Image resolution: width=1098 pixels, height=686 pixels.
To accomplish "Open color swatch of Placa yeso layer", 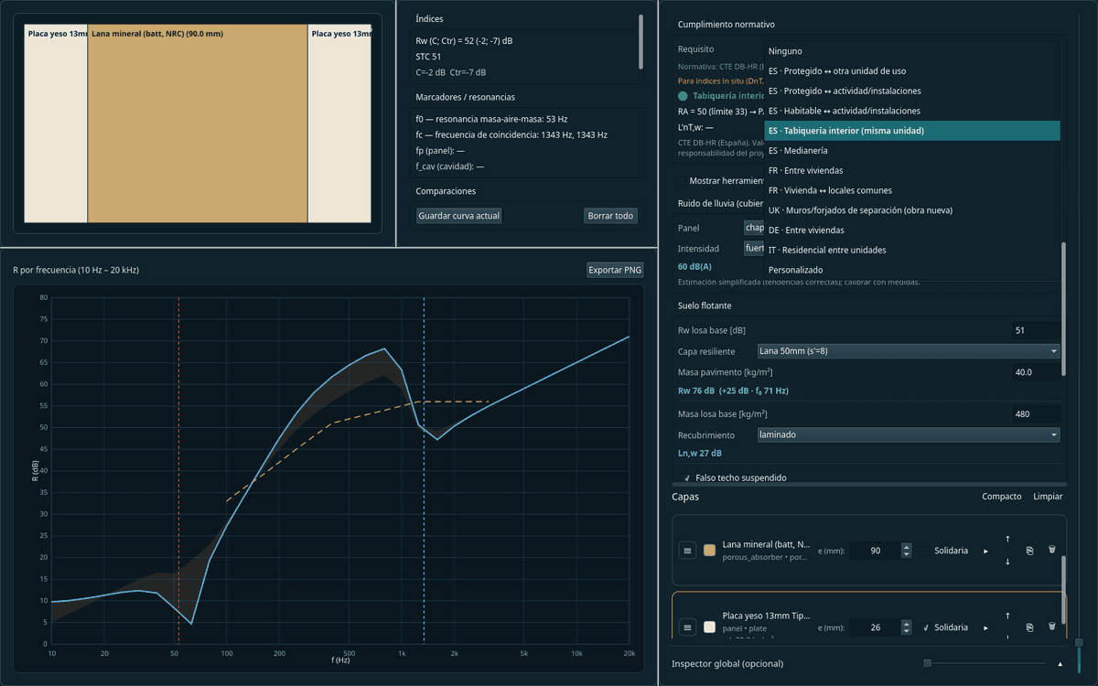I will tap(709, 627).
